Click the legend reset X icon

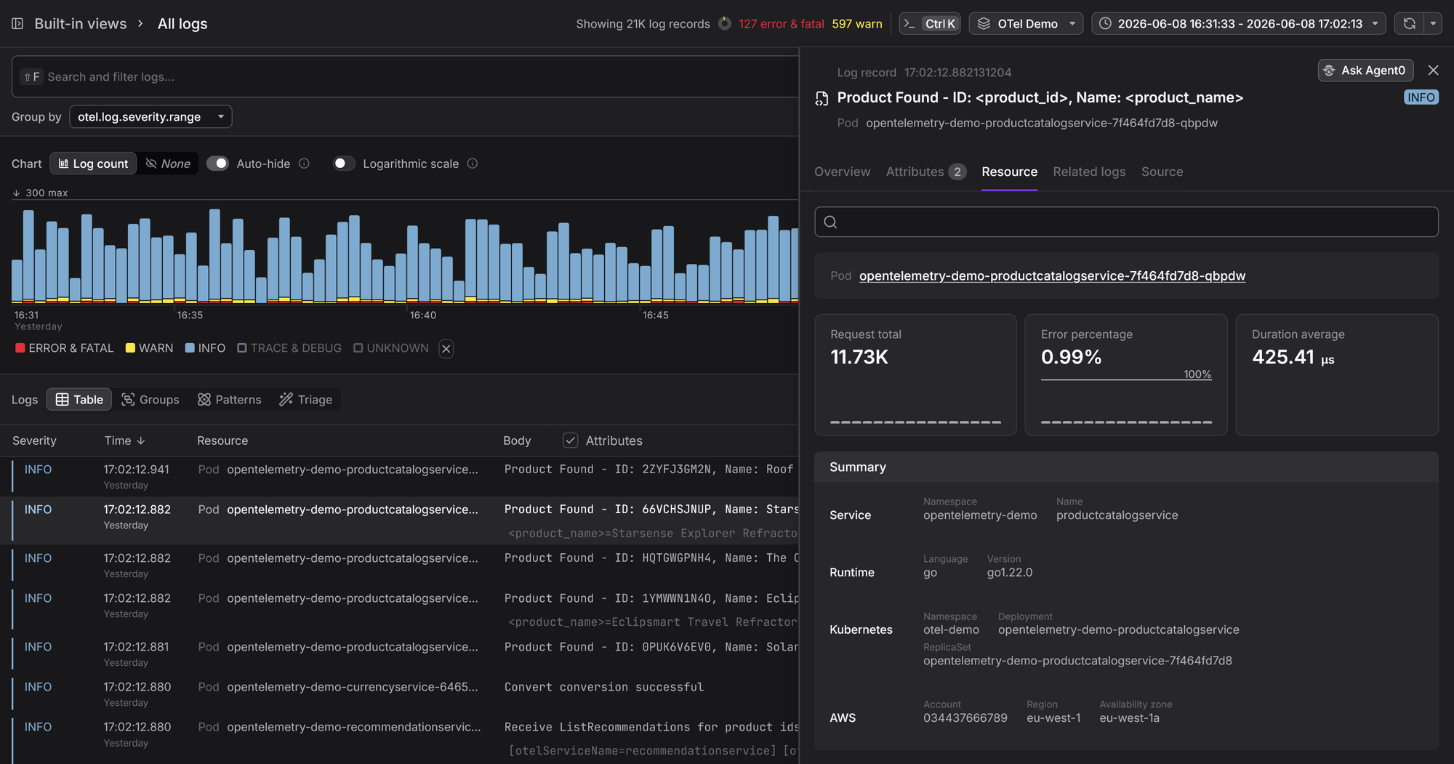(446, 349)
